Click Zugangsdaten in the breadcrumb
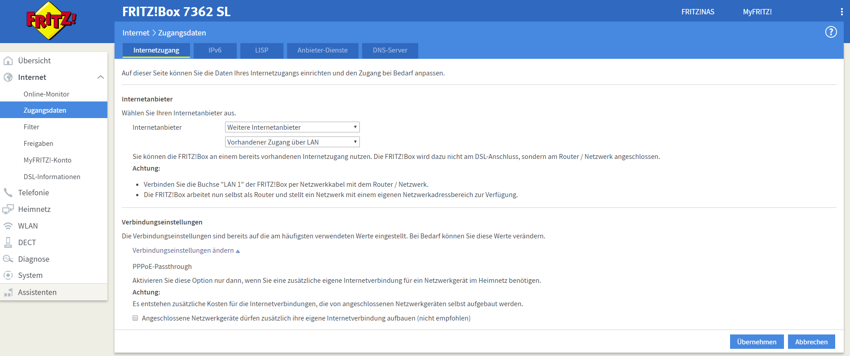This screenshot has width=850, height=356. [182, 33]
